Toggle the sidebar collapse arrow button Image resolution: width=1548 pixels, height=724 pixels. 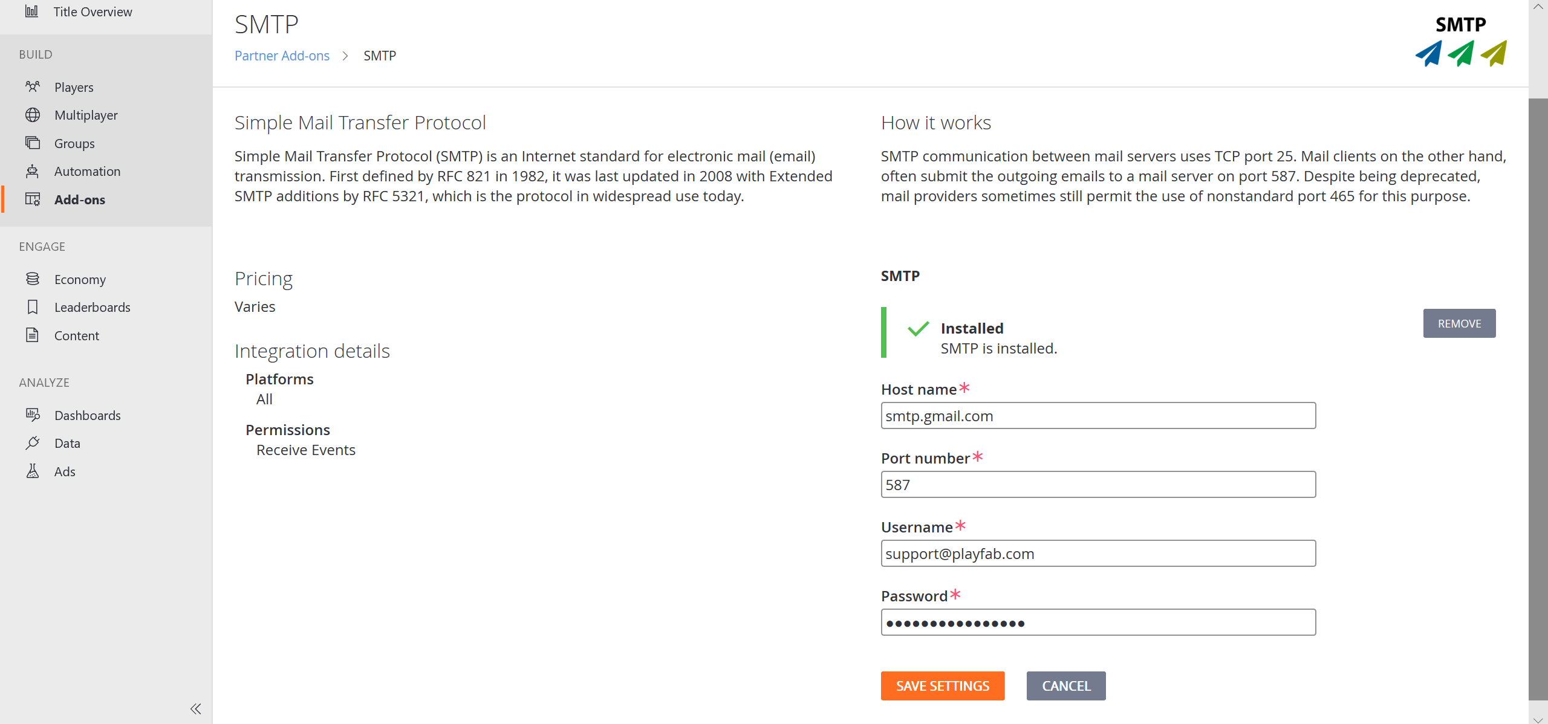[x=195, y=707]
